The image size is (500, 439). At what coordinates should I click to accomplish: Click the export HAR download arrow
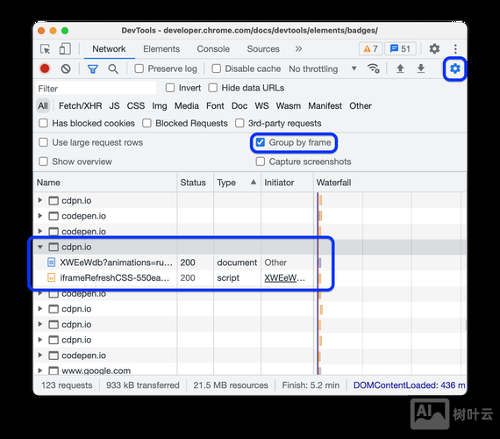(x=421, y=68)
